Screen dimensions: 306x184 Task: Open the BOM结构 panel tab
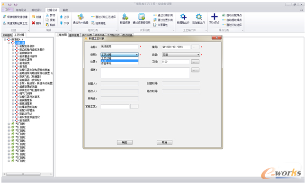point(7,35)
